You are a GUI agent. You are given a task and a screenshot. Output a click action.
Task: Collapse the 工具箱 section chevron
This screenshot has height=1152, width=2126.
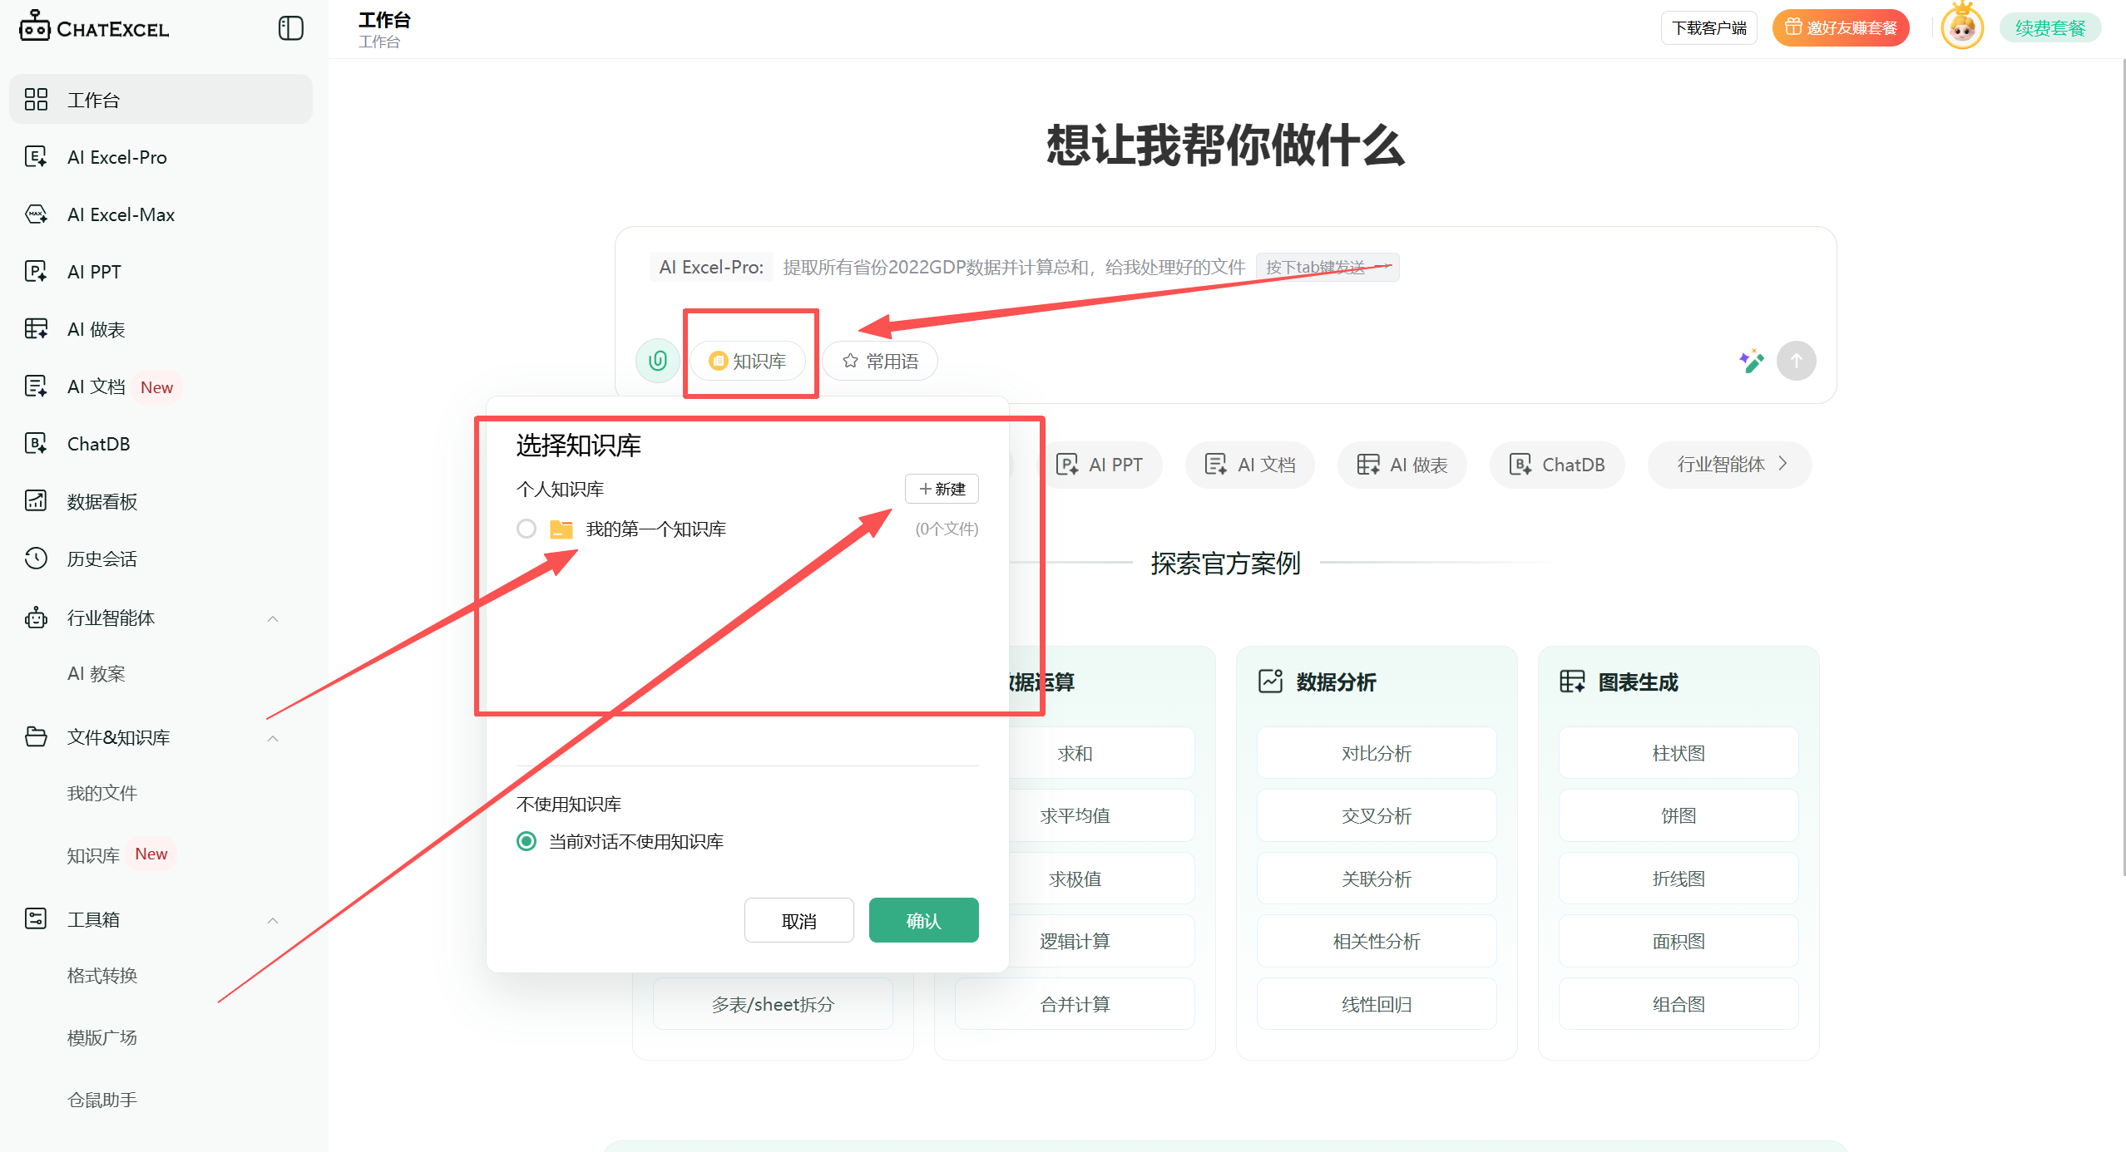[273, 920]
